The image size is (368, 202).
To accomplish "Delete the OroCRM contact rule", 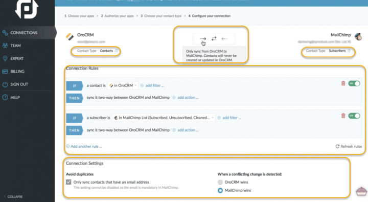I will [x=343, y=83].
